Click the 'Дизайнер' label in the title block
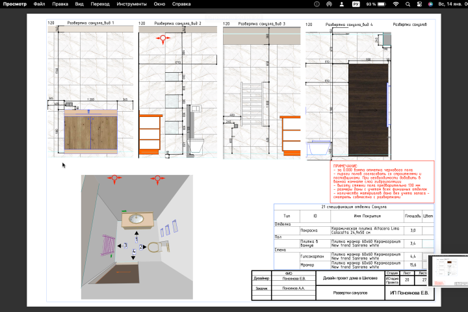Image resolution: width=468 pixels, height=312 pixels. pos(261,278)
